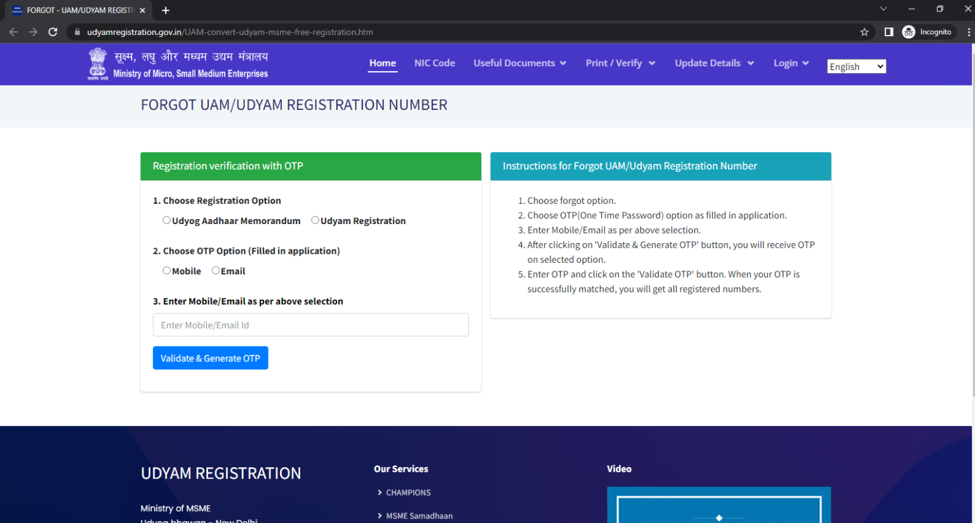
Task: Expand the Update Details menu
Action: pos(713,63)
